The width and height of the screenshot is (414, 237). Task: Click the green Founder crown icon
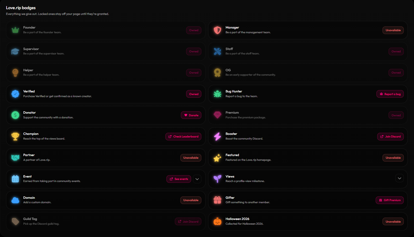pos(15,30)
